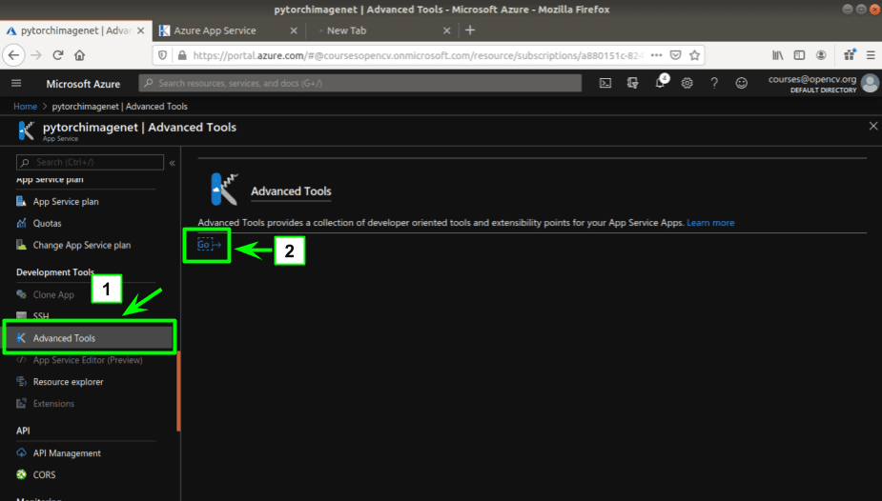Open the Azure portal hamburger menu
Screen dimensions: 882x501
[x=16, y=83]
